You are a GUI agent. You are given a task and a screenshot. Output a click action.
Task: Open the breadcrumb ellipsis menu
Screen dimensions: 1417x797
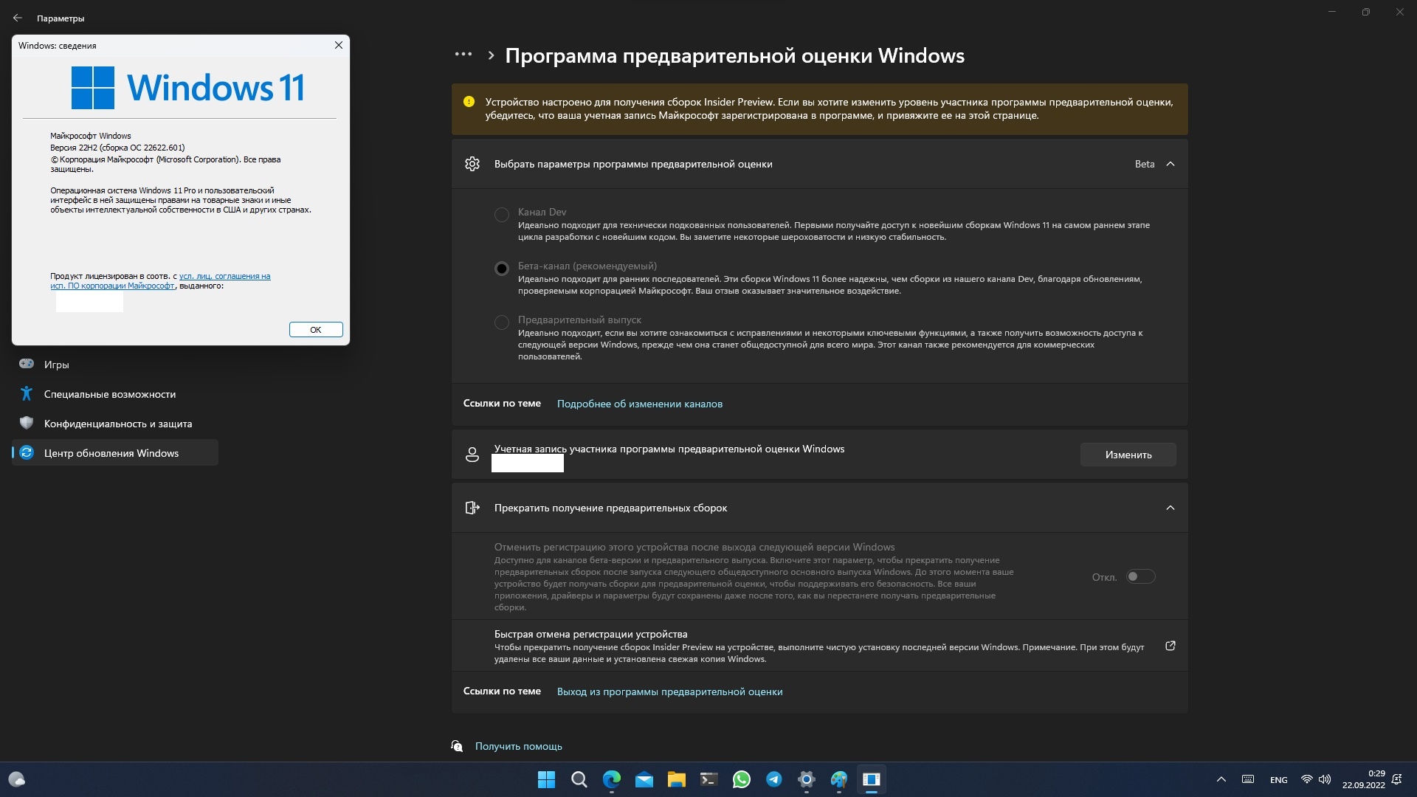[463, 55]
